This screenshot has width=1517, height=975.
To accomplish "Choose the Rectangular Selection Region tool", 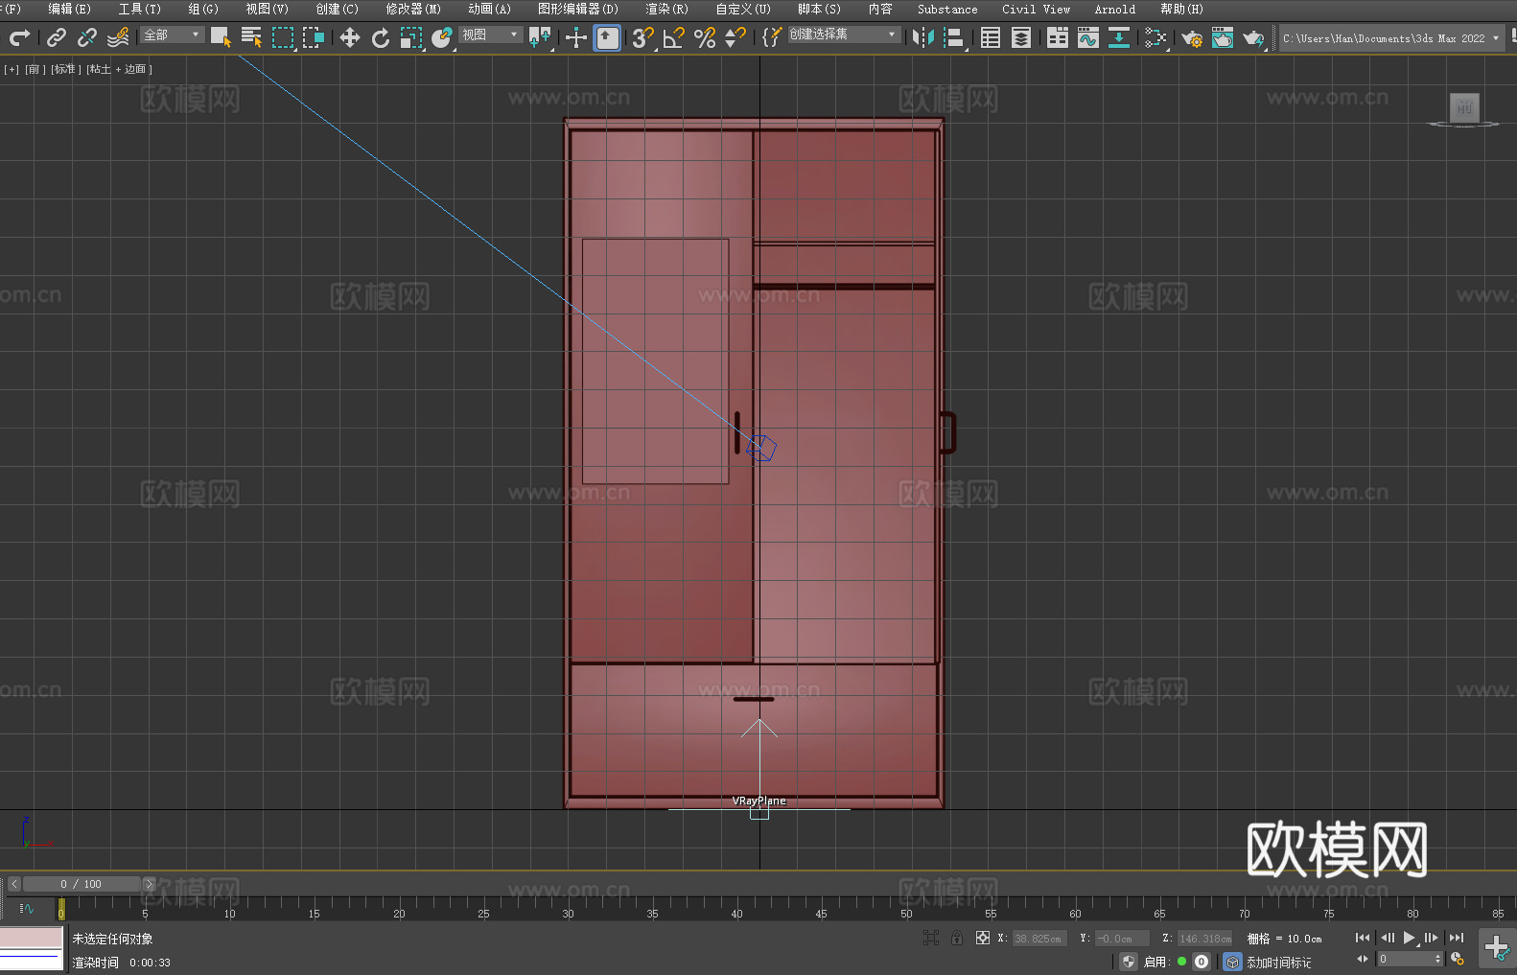I will 283,37.
